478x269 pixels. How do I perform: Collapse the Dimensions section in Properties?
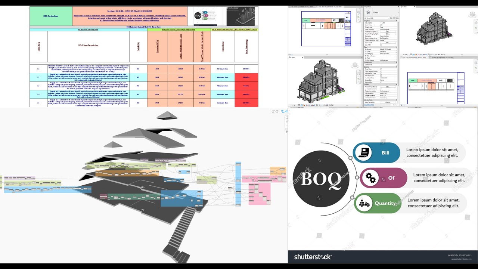[x=396, y=62]
